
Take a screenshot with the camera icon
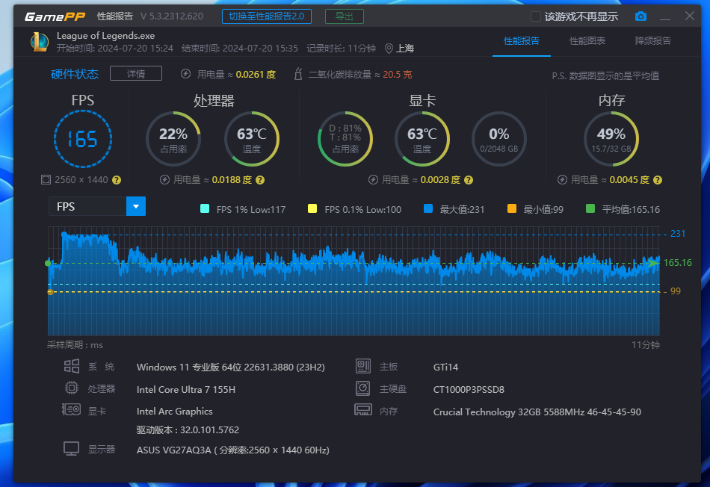pyautogui.click(x=640, y=16)
